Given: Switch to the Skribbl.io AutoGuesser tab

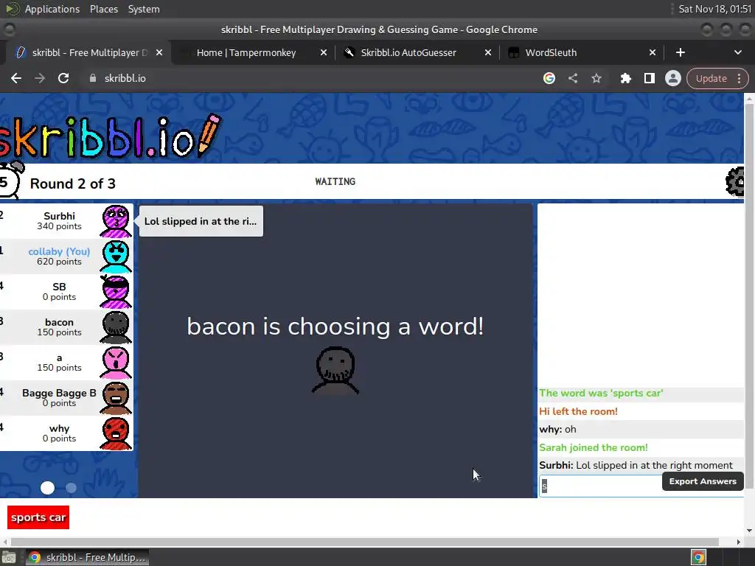Looking at the screenshot, I should (x=408, y=52).
